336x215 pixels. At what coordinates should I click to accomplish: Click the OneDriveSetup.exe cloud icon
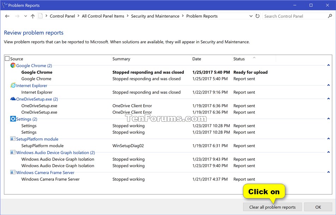pyautogui.click(x=13, y=99)
